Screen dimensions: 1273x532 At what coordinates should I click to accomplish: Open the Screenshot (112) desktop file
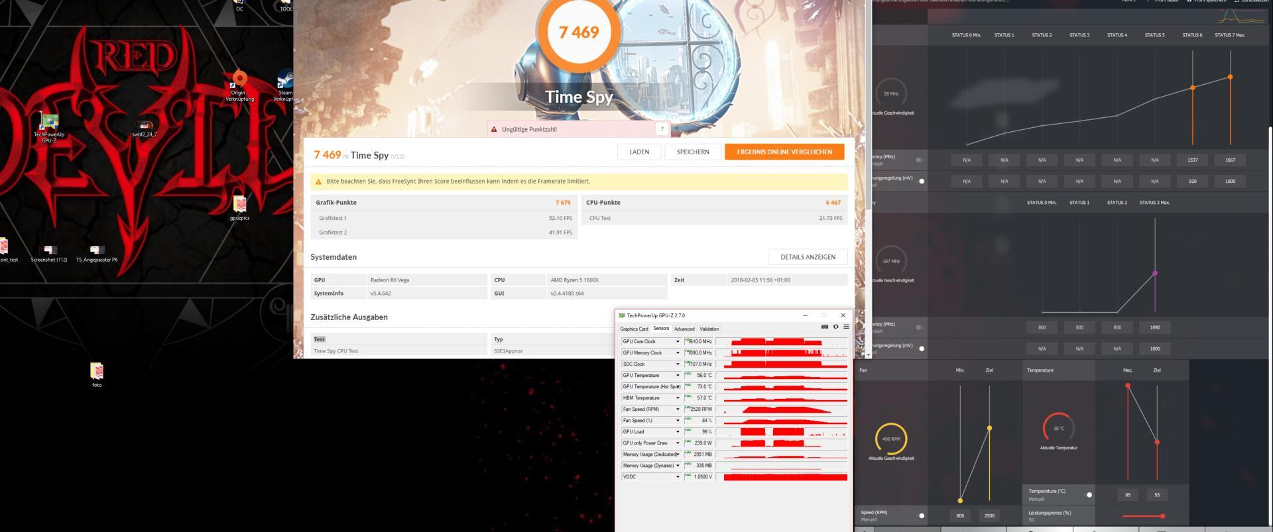click(49, 254)
